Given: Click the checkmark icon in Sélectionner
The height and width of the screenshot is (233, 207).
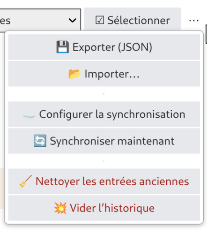Looking at the screenshot, I should (100, 20).
